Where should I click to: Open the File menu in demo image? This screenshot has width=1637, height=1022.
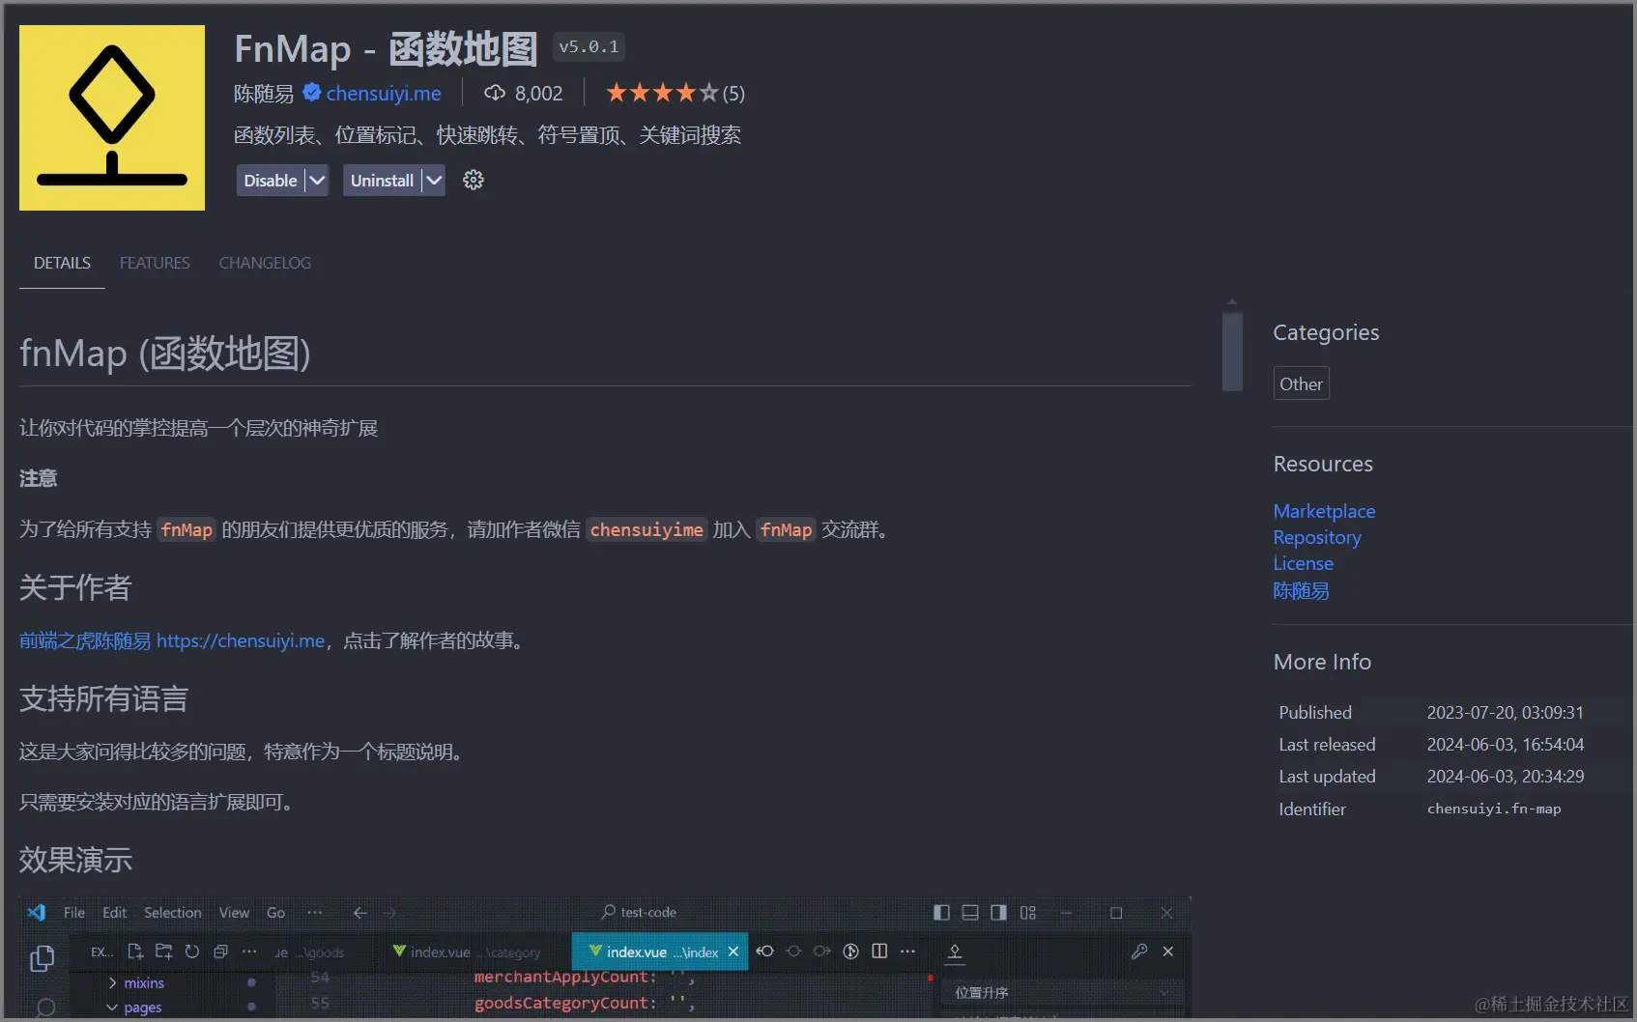[x=74, y=913]
